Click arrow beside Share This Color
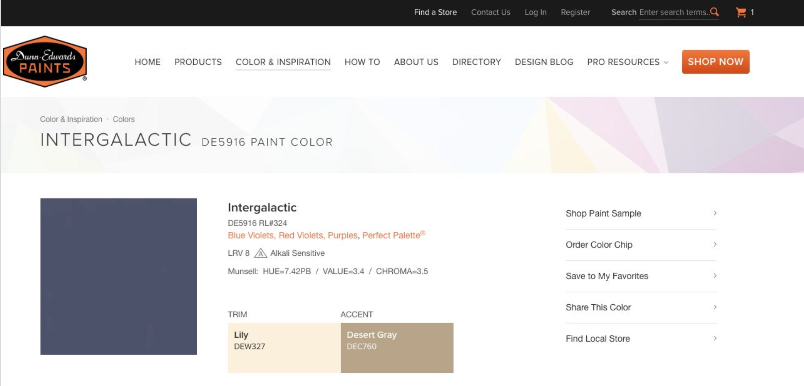This screenshot has width=804, height=386. pyautogui.click(x=715, y=307)
